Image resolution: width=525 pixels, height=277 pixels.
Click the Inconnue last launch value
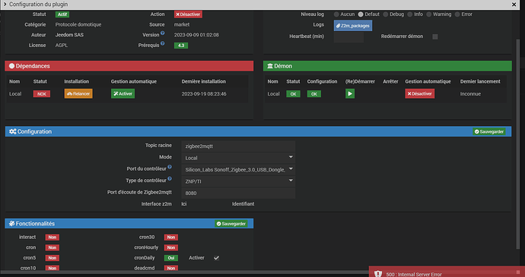(470, 94)
